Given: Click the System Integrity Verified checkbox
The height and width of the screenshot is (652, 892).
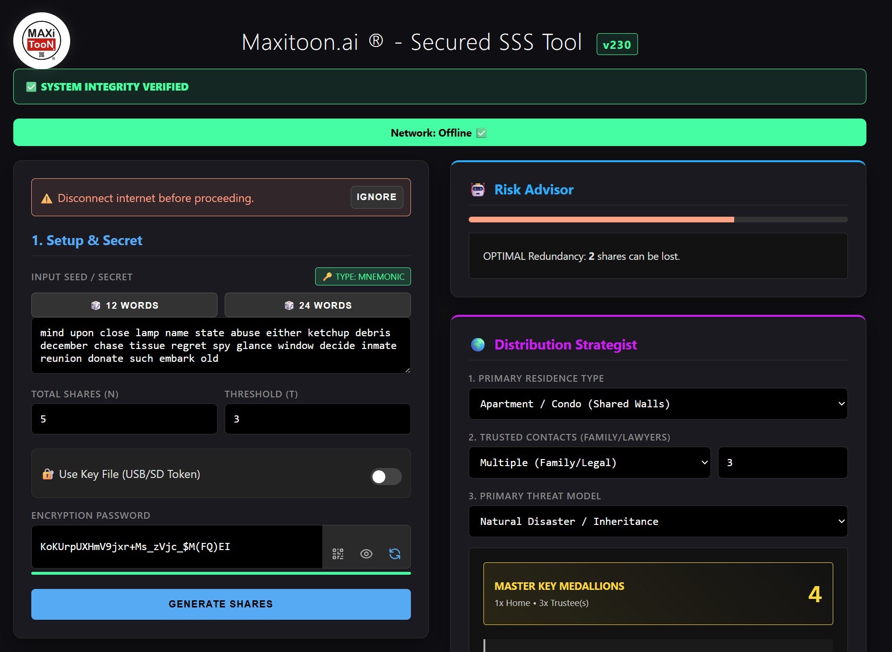Looking at the screenshot, I should [30, 87].
